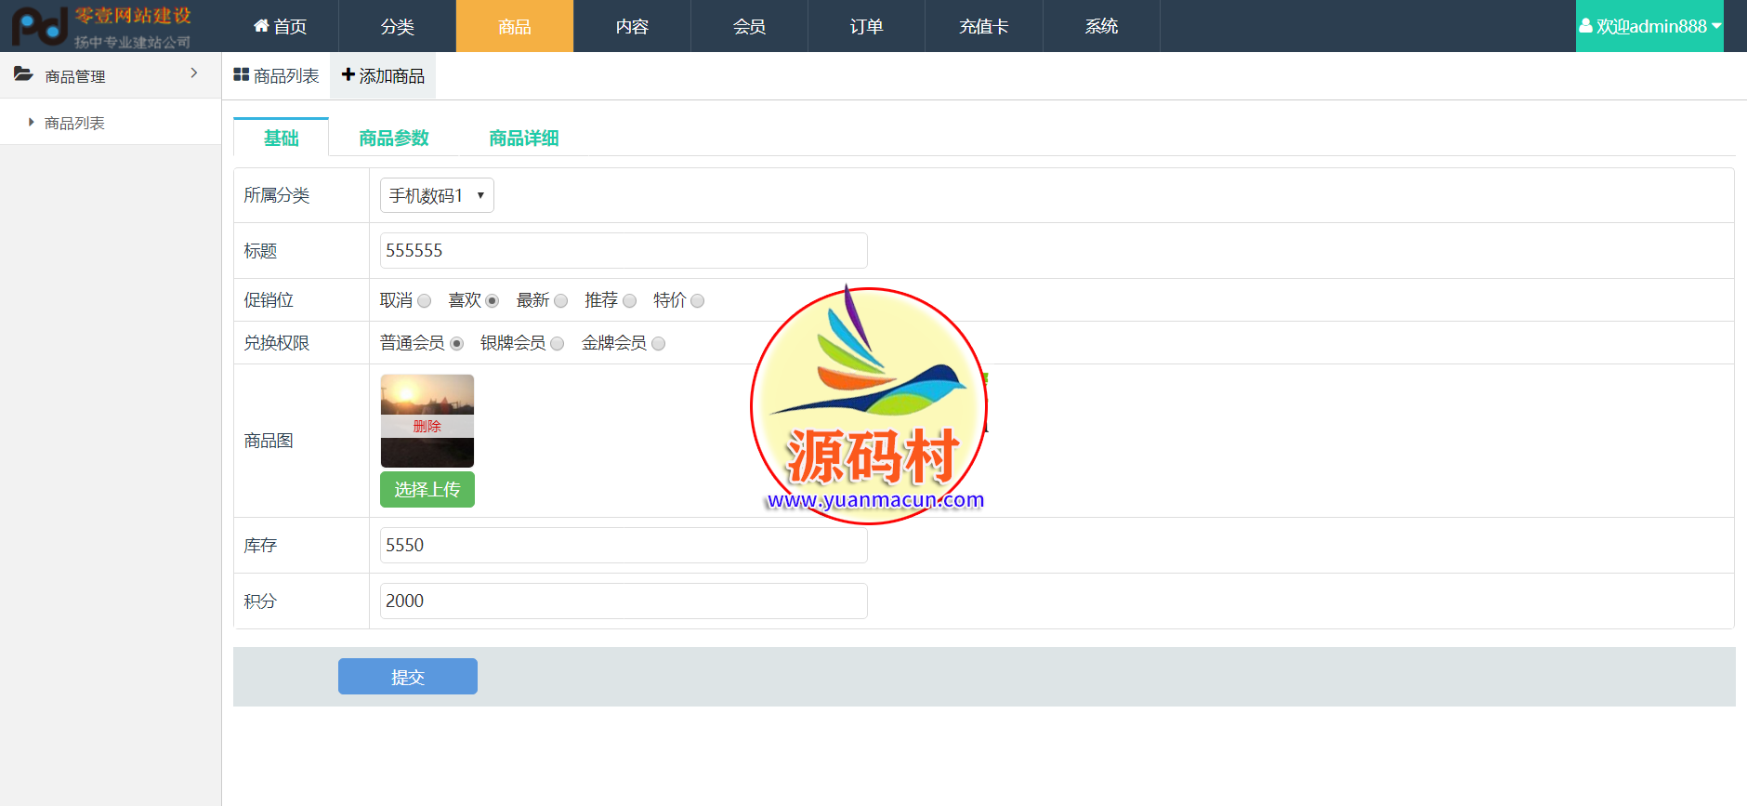Select the 特价 promotion radio button
This screenshot has width=1747, height=806.
click(698, 301)
